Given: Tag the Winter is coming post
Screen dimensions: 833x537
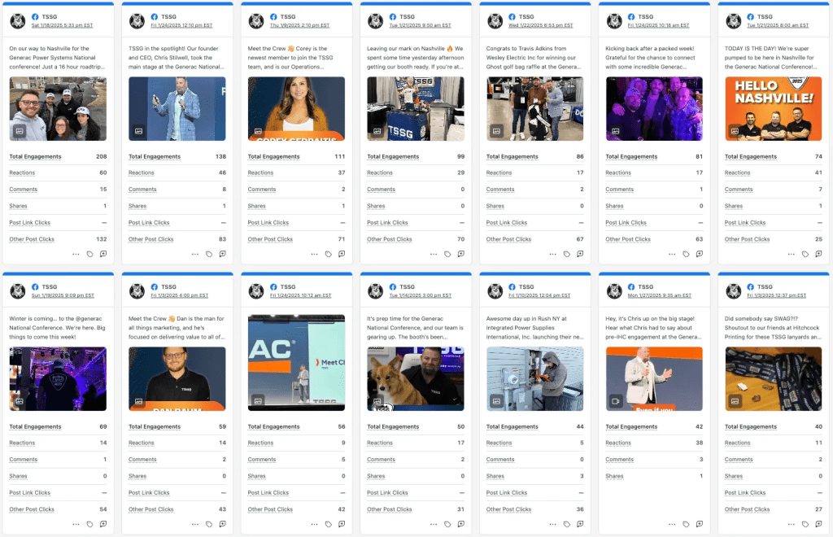Looking at the screenshot, I should pyautogui.click(x=89, y=524).
